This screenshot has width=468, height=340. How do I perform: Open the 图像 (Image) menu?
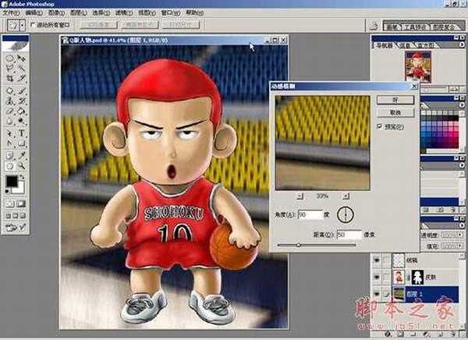coord(53,12)
